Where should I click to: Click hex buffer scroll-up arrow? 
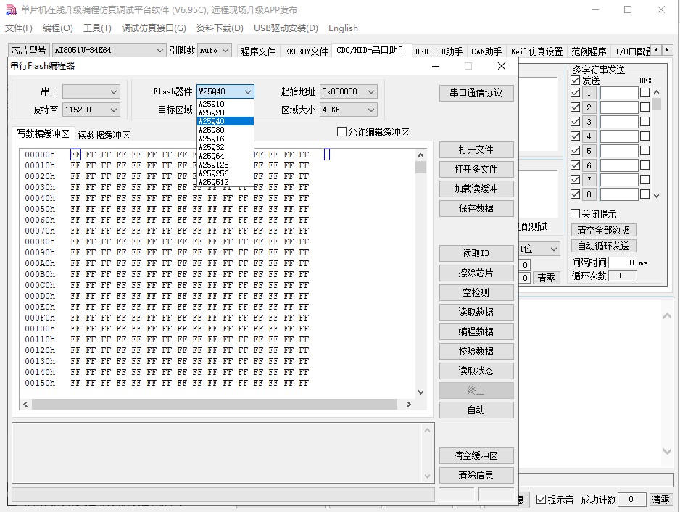(421, 155)
